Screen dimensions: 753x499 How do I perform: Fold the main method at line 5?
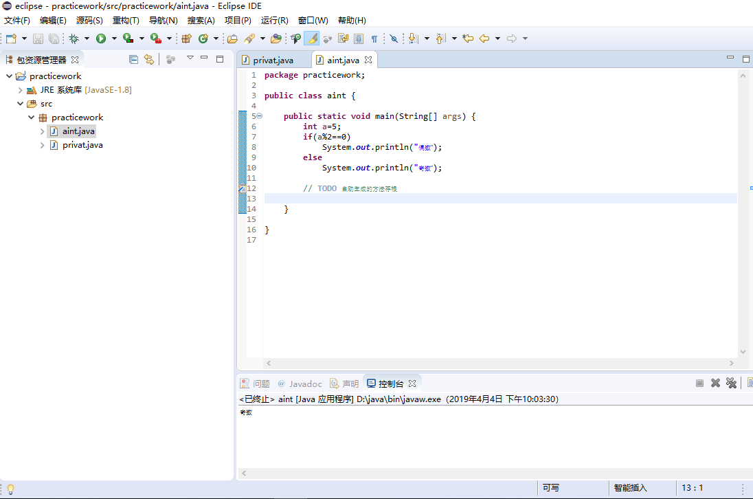(259, 116)
